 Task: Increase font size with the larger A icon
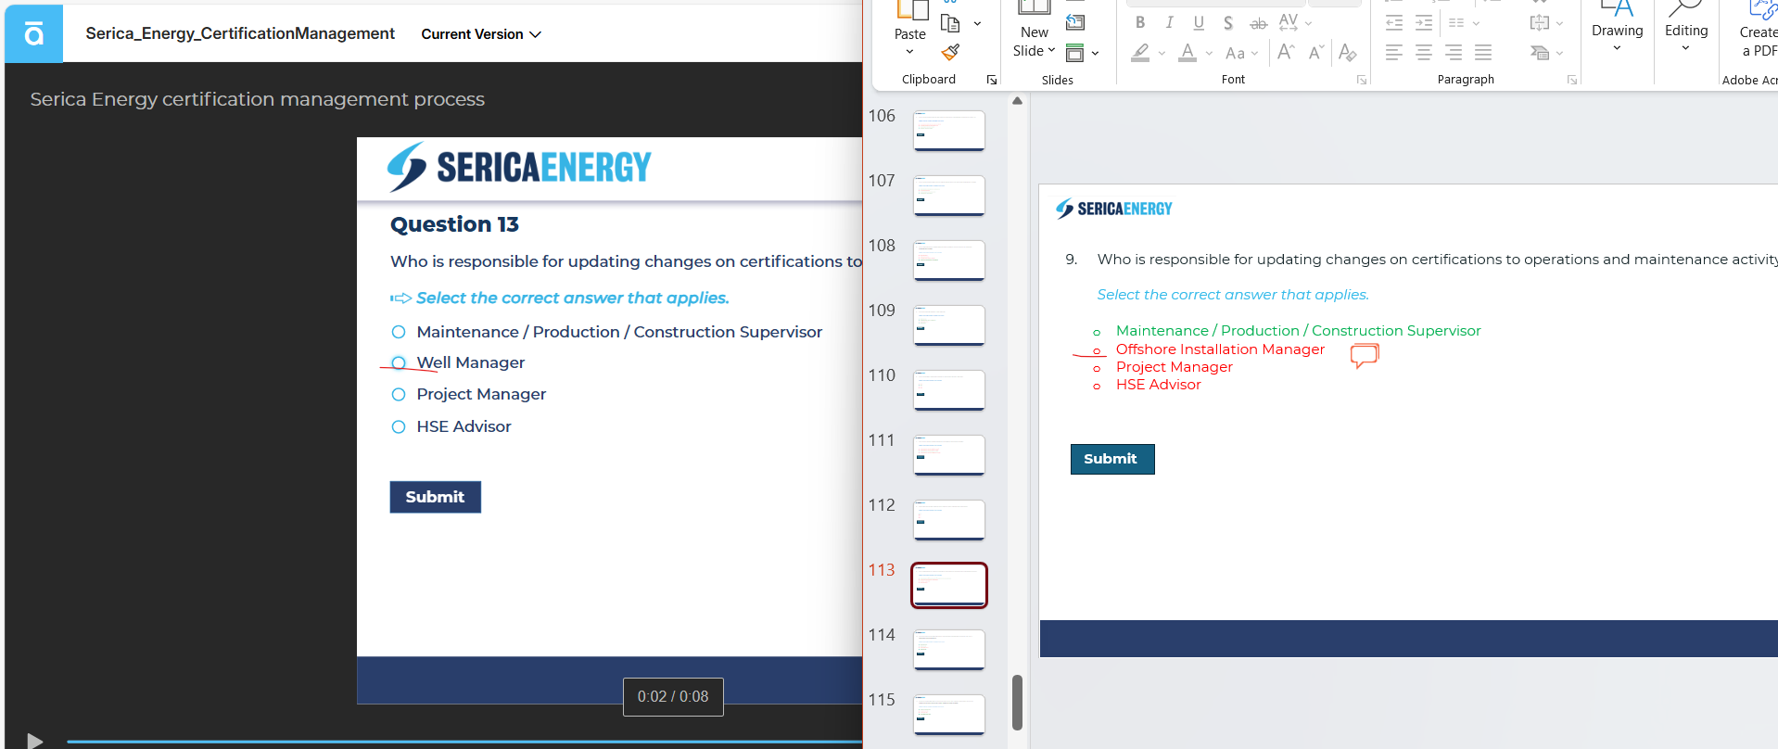click(1286, 52)
